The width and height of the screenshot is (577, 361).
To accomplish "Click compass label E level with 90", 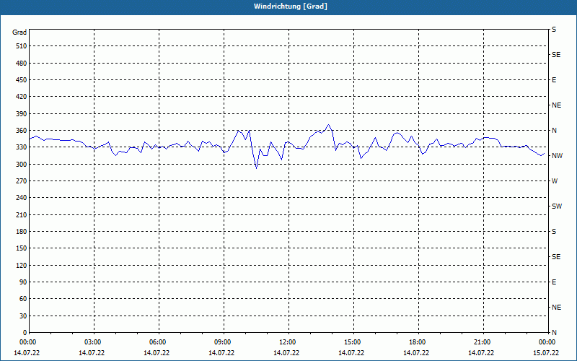I will click(554, 282).
